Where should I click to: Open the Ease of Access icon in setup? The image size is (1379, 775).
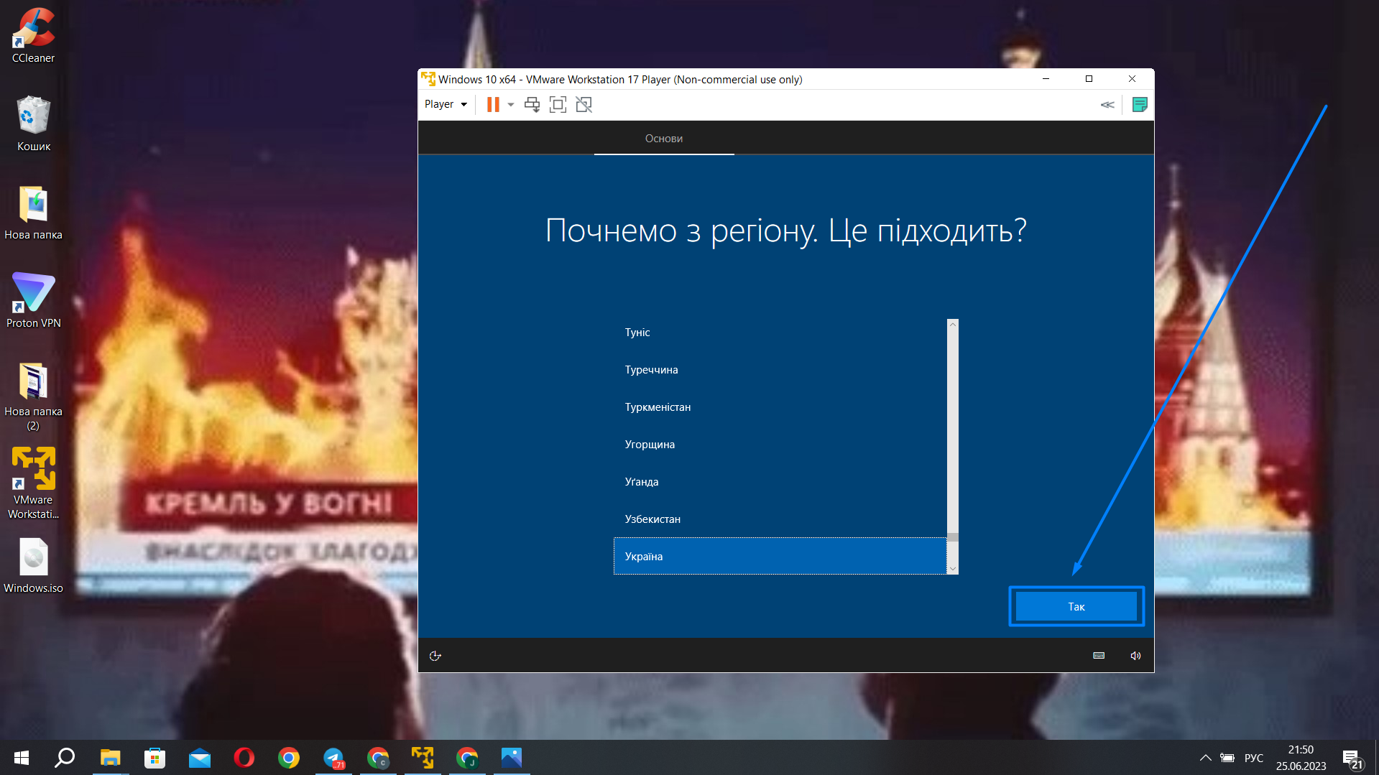point(435,656)
